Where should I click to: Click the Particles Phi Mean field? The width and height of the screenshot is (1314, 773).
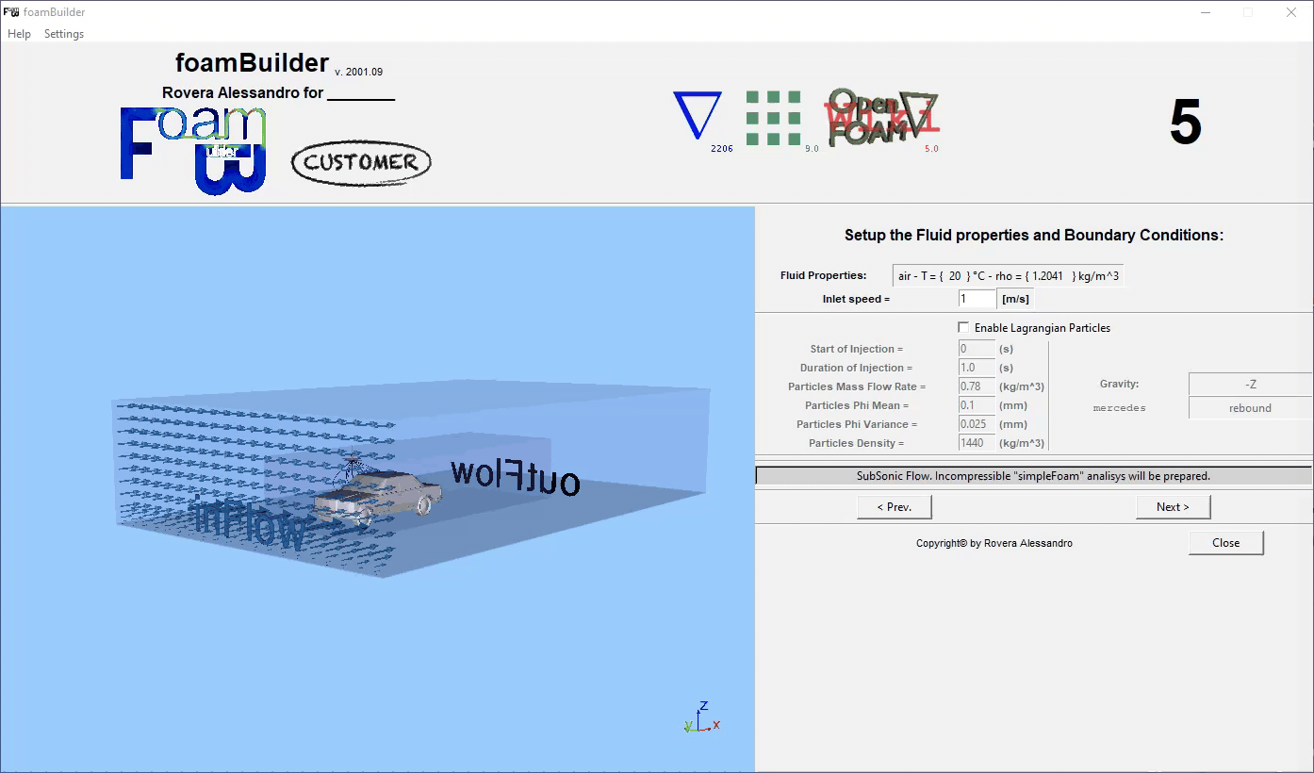977,405
